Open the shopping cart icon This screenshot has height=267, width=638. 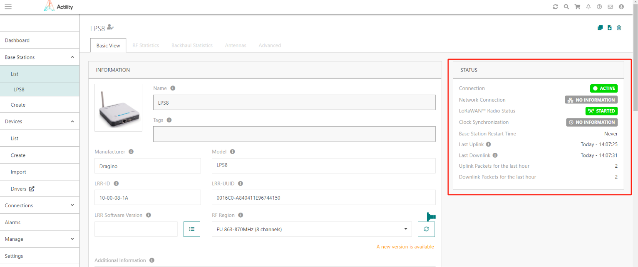coord(577,7)
